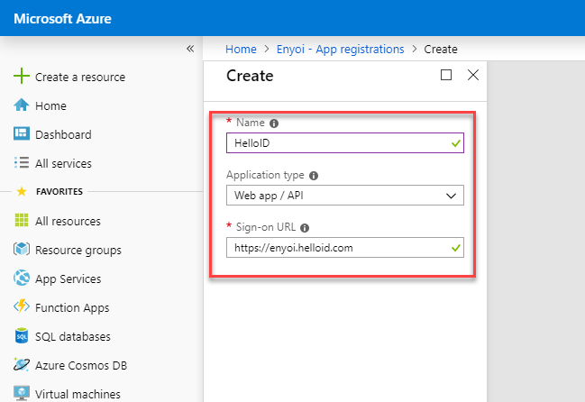The image size is (585, 402).
Task: Open Create a resource
Action: [x=80, y=77]
